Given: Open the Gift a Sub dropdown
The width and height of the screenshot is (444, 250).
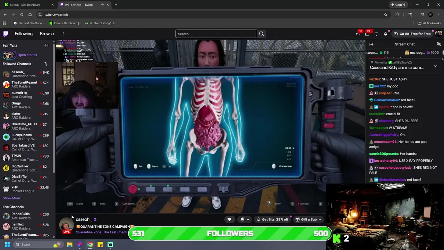Looking at the screenshot, I should click(x=308, y=219).
